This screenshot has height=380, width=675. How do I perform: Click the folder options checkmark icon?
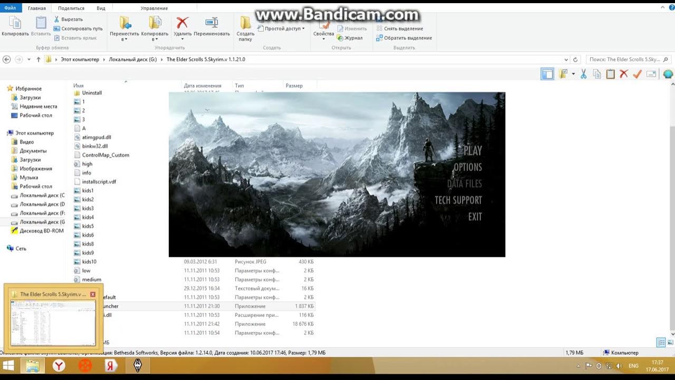(563, 74)
